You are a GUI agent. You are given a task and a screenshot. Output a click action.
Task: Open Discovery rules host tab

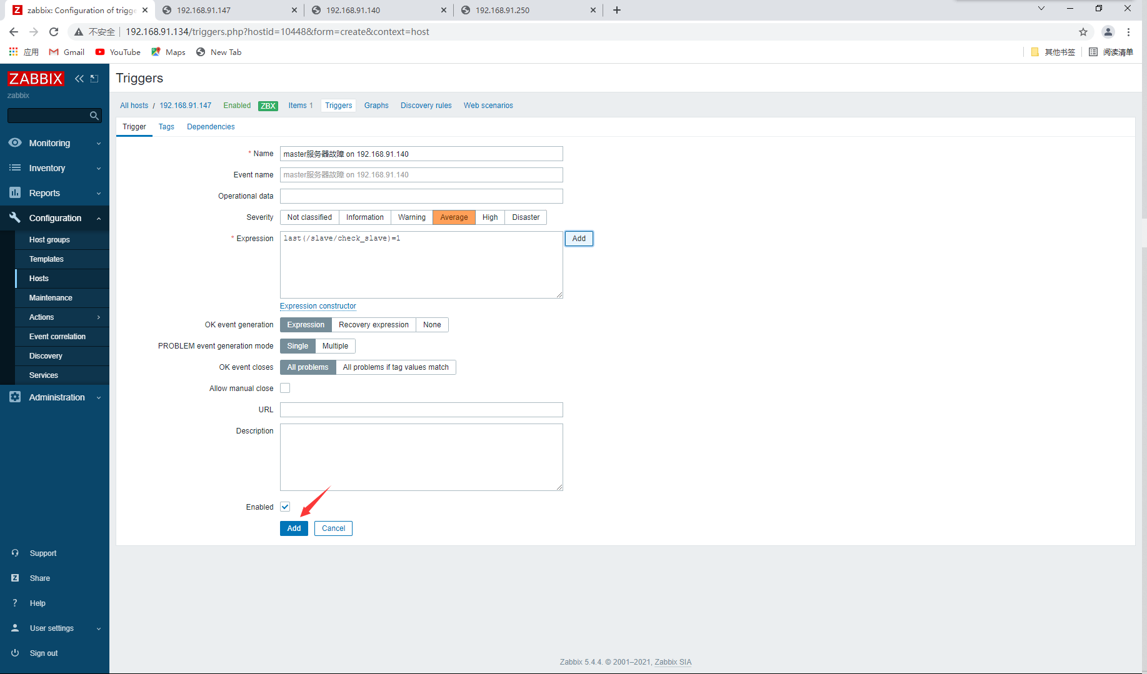point(426,106)
